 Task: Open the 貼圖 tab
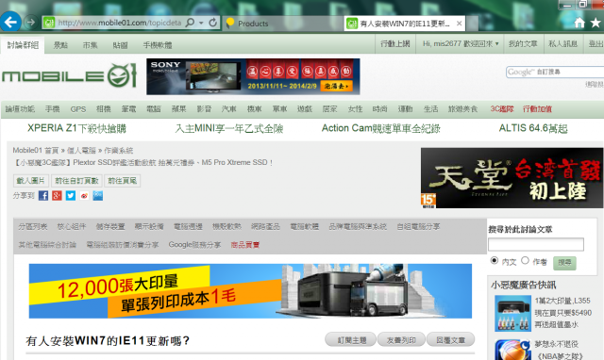click(120, 45)
